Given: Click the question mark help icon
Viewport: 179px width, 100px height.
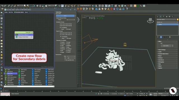Looking at the screenshot, I should click(x=127, y=9).
